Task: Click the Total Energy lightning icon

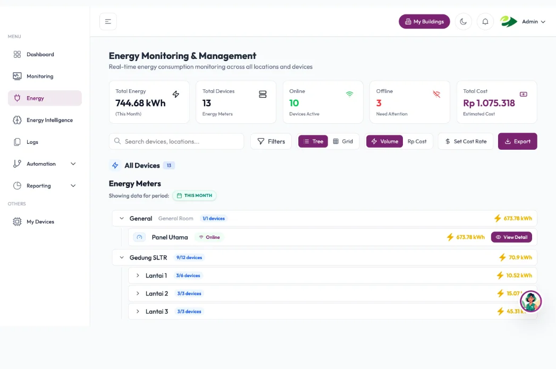Action: click(176, 94)
